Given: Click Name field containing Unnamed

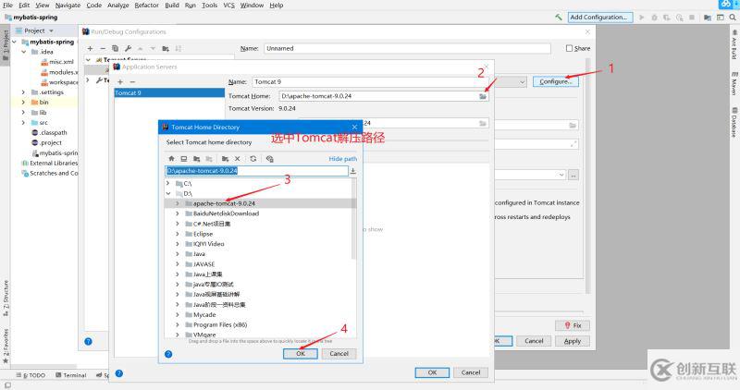Looking at the screenshot, I should click(x=407, y=48).
